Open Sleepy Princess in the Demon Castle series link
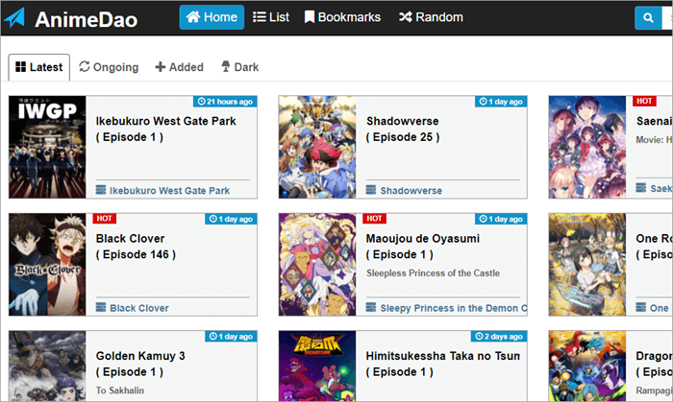The image size is (673, 402). [453, 308]
